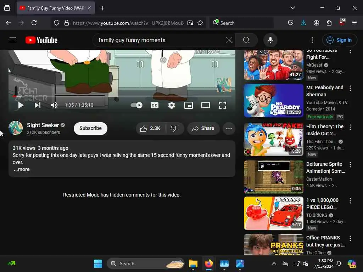Screen dimensions: 363x272
Task: Open options for the MrBeast video
Action: tap(350, 51)
